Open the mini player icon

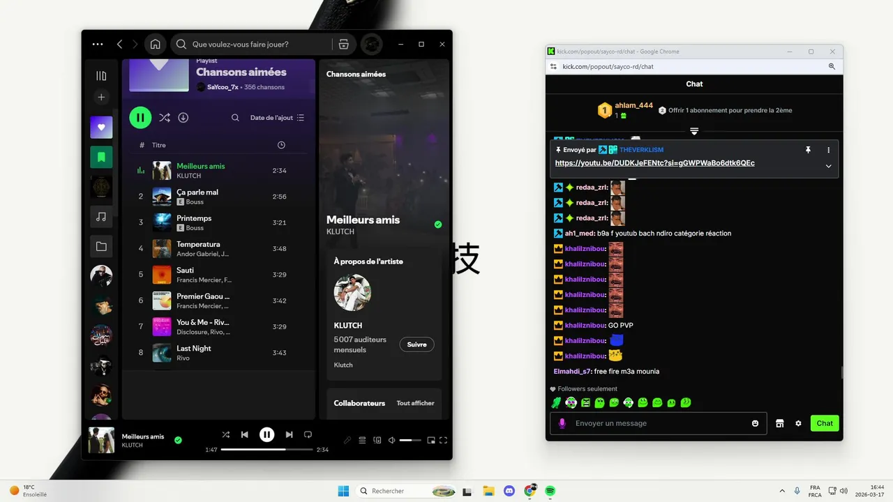430,440
